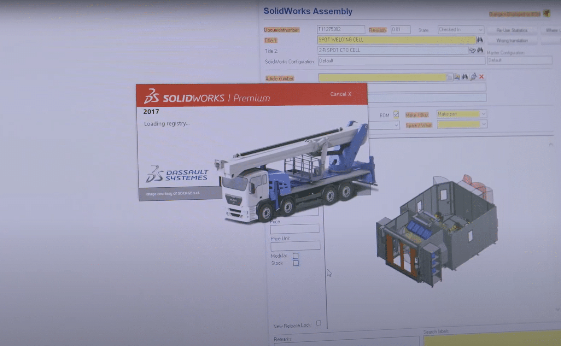Click the Price input field
Screen dimensions: 561x346
coord(295,229)
